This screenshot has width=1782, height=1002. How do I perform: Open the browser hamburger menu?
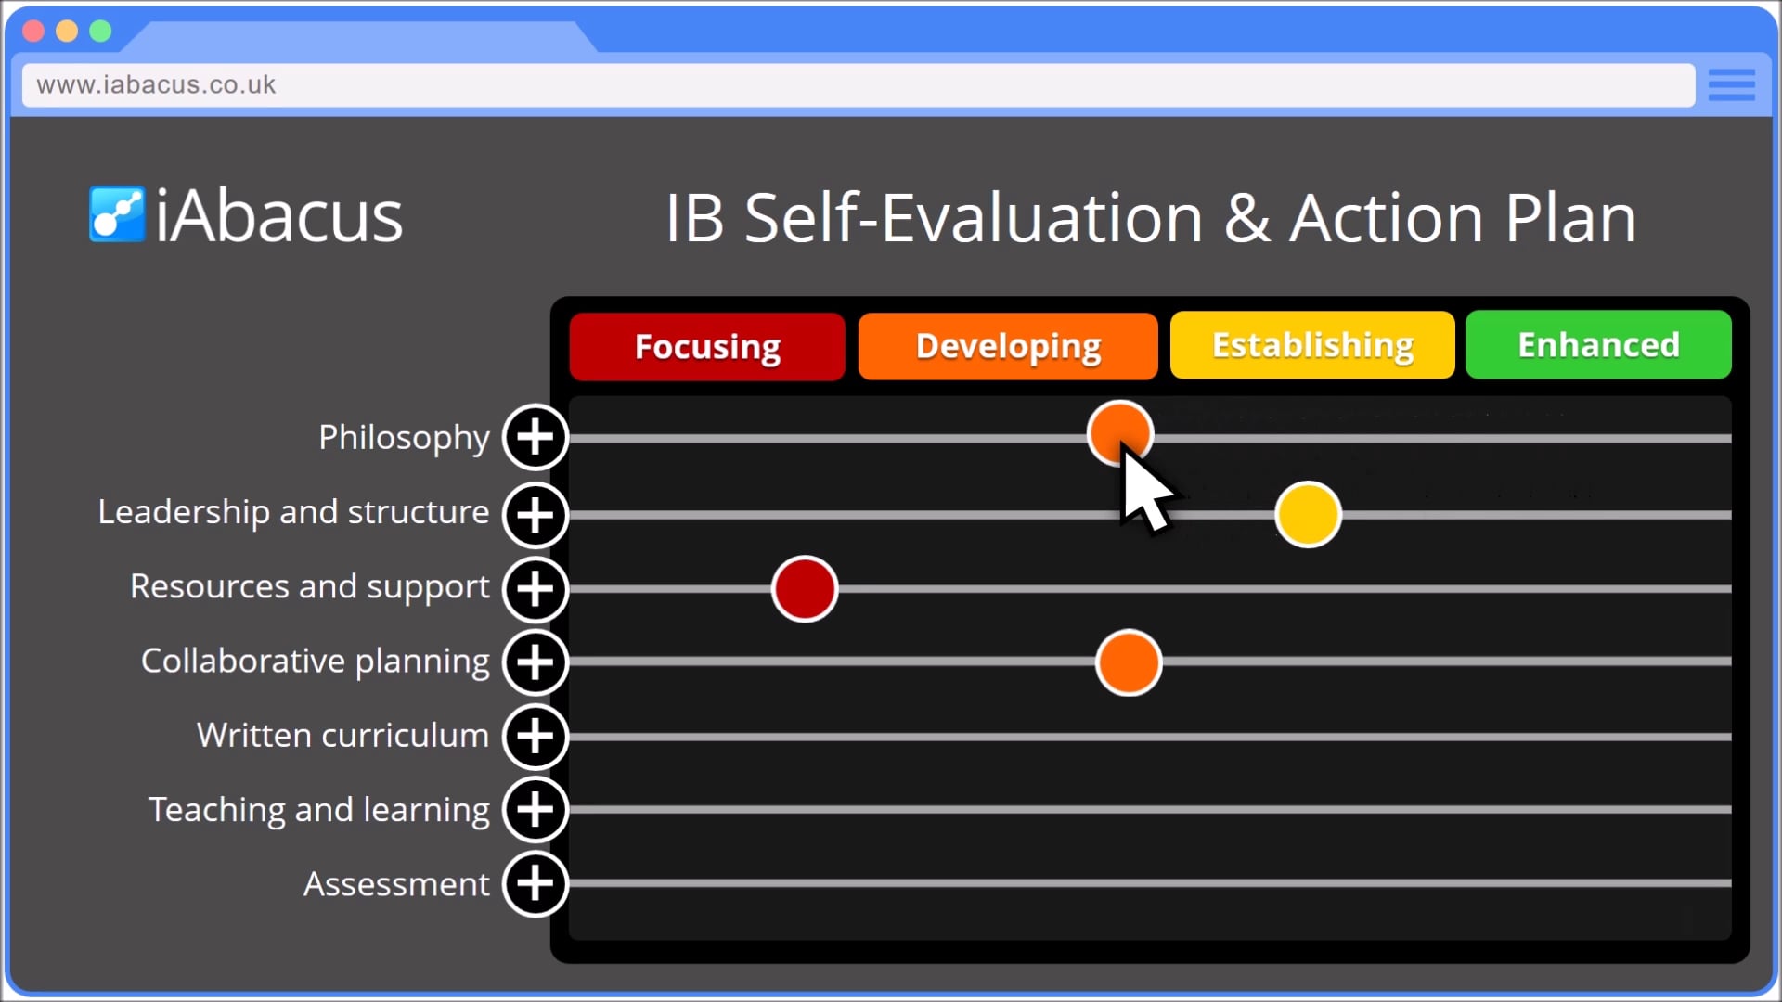[x=1732, y=84]
